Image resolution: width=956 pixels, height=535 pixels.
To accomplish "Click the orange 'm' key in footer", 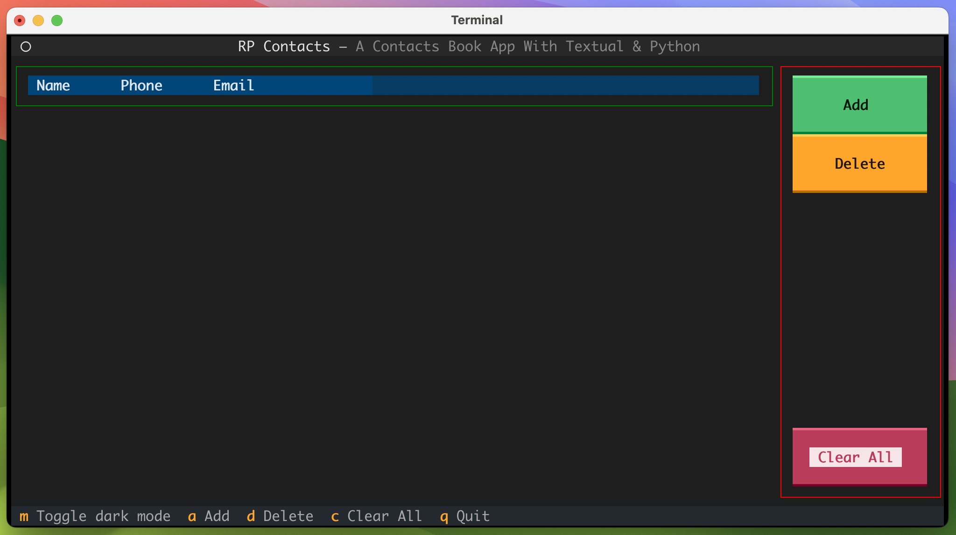I will [24, 516].
